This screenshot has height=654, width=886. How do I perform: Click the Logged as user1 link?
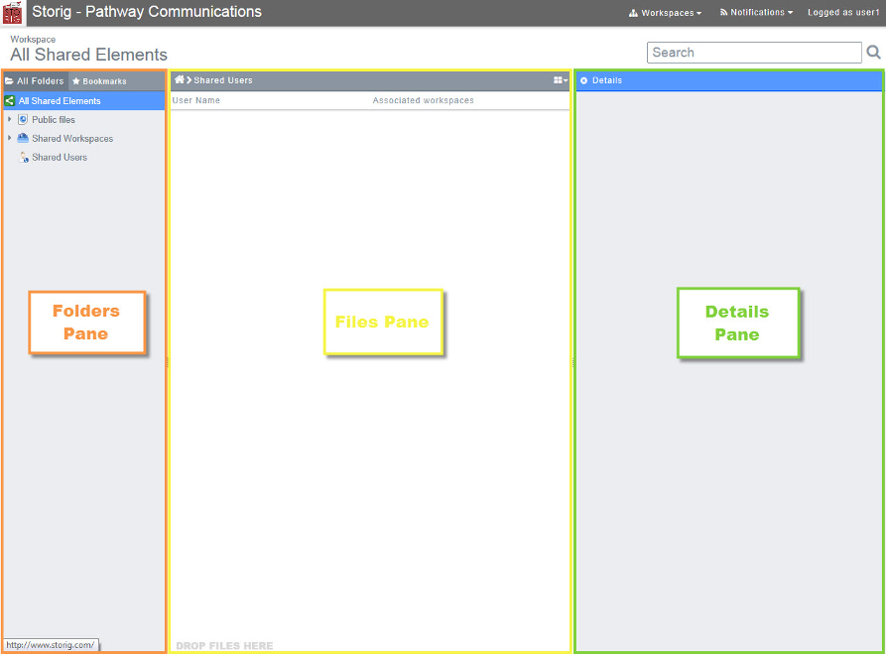tap(843, 13)
